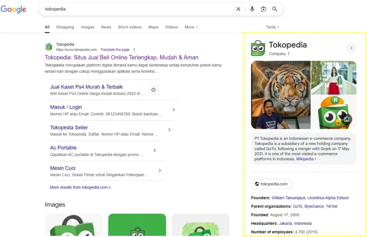Open Jual Kaset Ps4 Murah & Terbaik
367x237 pixels.
86,87
